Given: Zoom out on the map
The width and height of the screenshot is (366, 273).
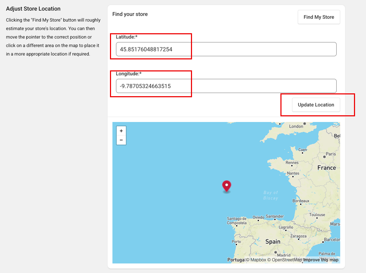Looking at the screenshot, I should [x=121, y=140].
